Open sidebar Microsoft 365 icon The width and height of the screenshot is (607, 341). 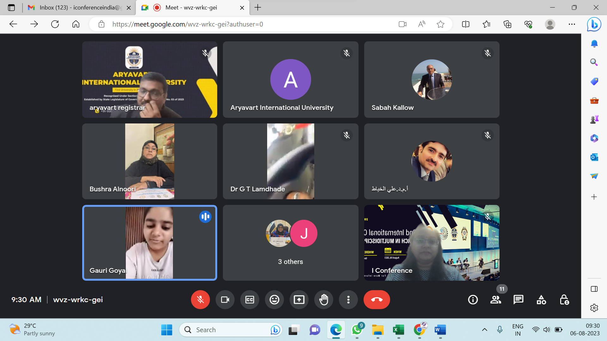(594, 138)
